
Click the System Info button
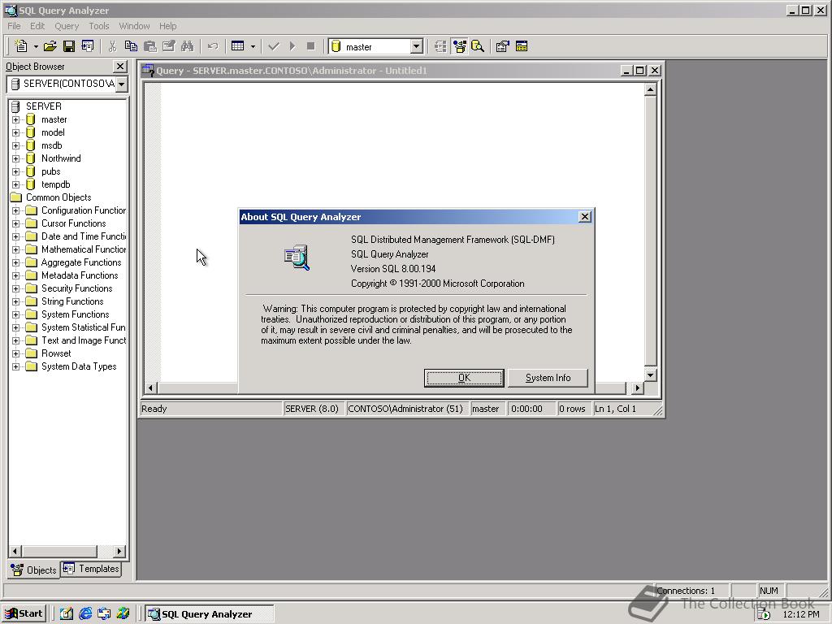pos(548,377)
